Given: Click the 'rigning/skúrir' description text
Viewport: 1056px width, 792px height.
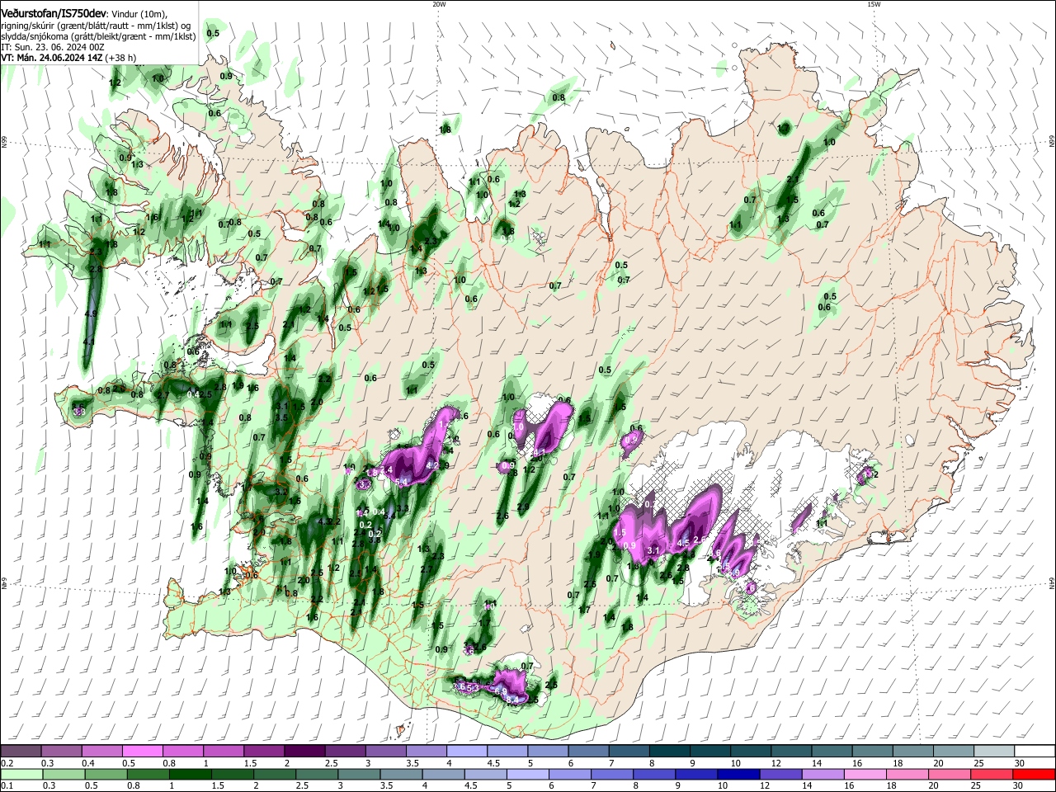Looking at the screenshot, I should 28,26.
